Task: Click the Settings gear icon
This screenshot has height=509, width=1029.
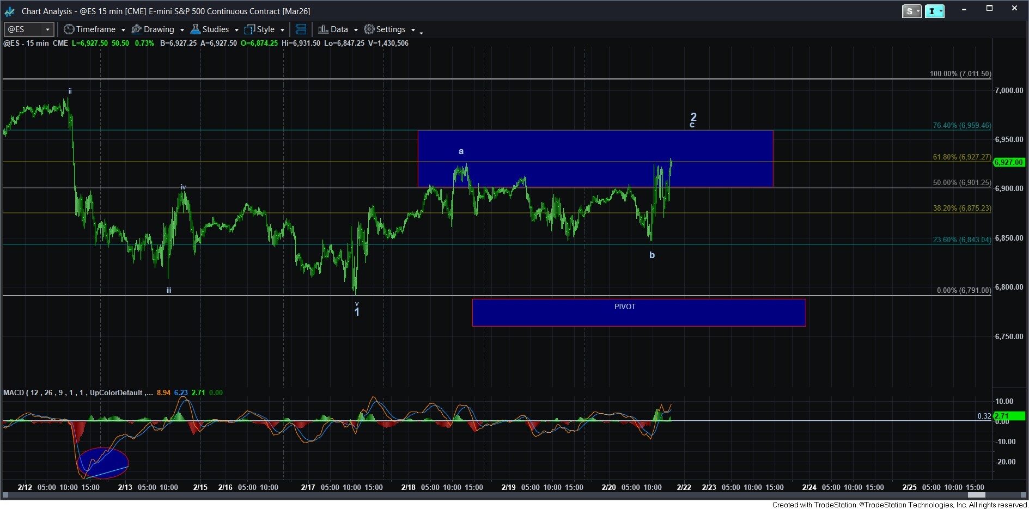Action: click(x=369, y=29)
